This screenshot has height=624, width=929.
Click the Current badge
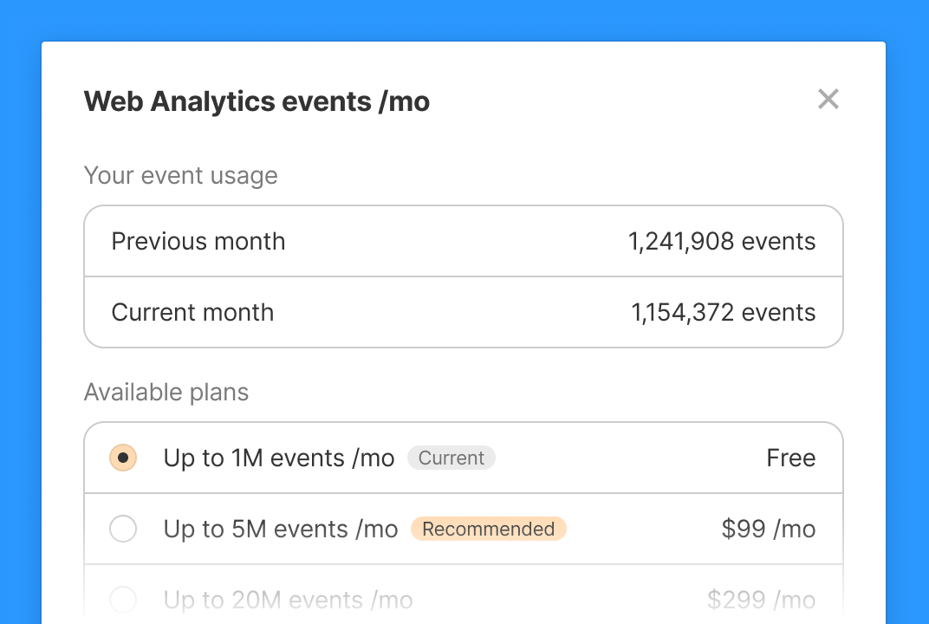click(451, 458)
